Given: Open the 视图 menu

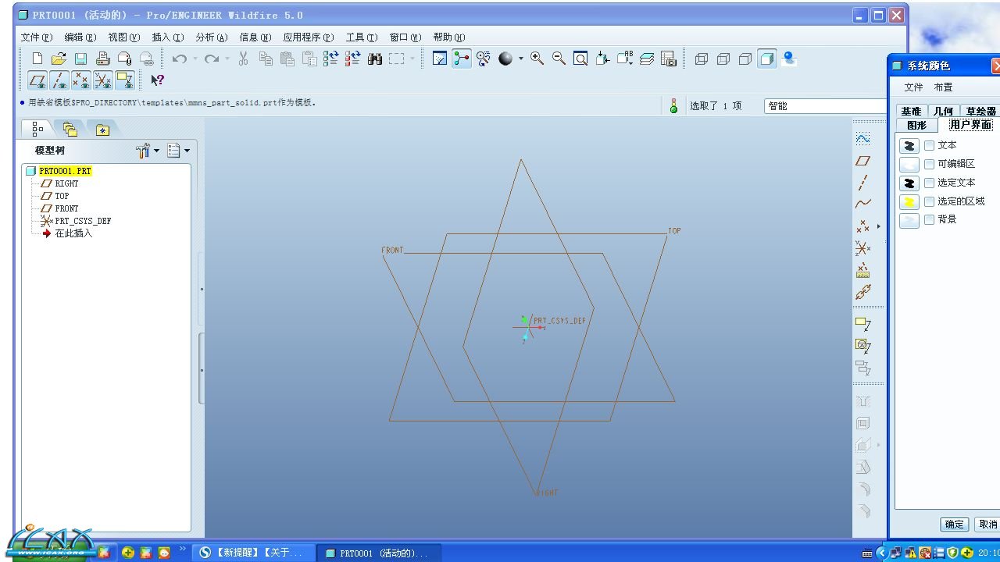Looking at the screenshot, I should tap(124, 37).
